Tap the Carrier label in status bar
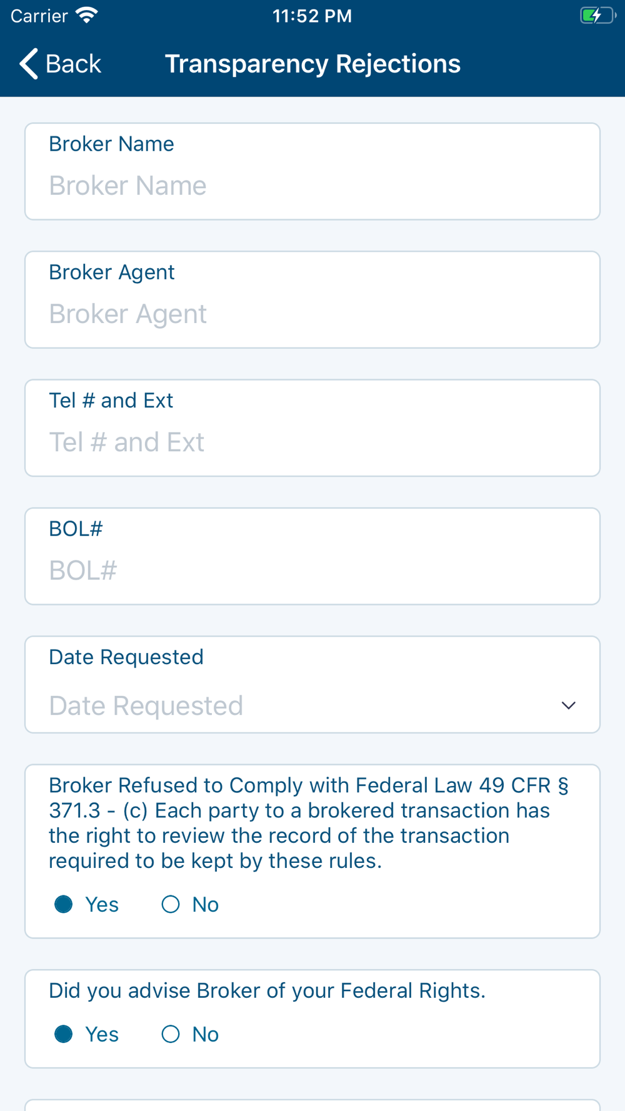 [x=39, y=16]
